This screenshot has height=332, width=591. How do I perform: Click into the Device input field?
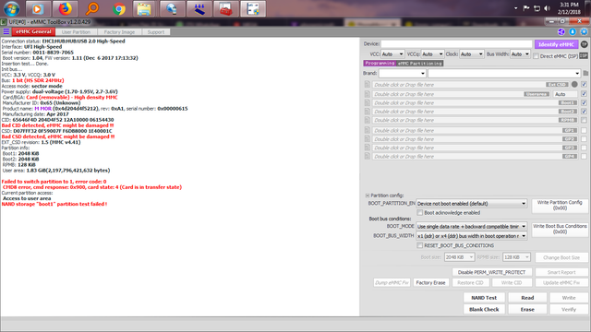[456, 44]
